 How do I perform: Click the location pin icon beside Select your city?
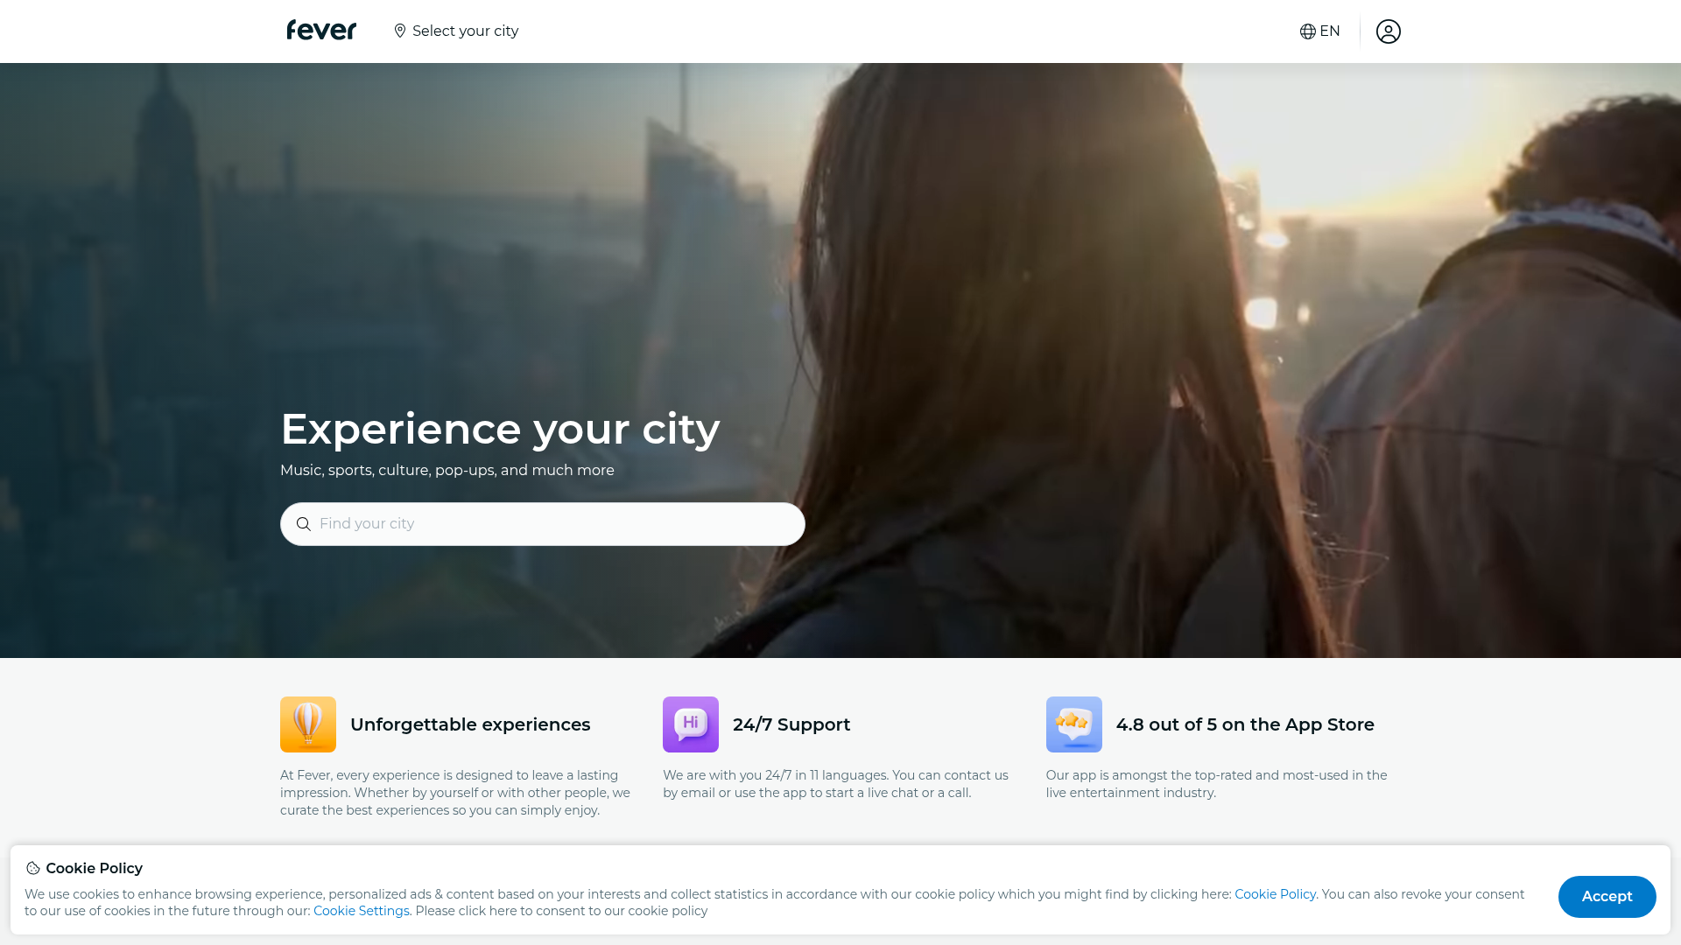tap(401, 31)
